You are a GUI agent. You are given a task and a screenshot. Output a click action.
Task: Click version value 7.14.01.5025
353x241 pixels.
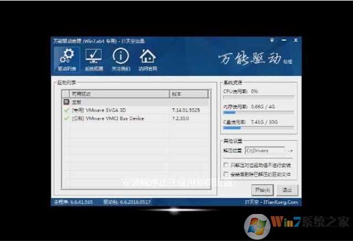[186, 110]
